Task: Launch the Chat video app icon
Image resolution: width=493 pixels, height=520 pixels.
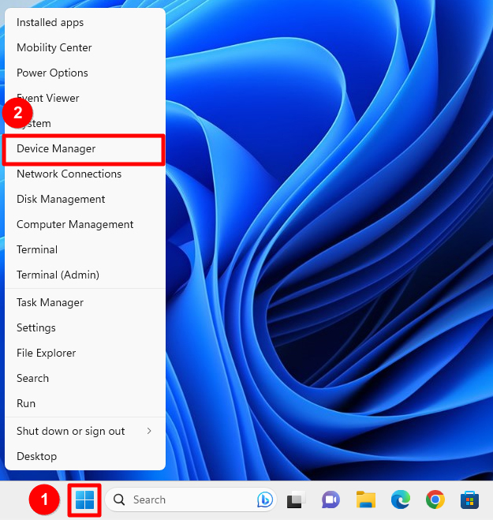Action: (331, 499)
